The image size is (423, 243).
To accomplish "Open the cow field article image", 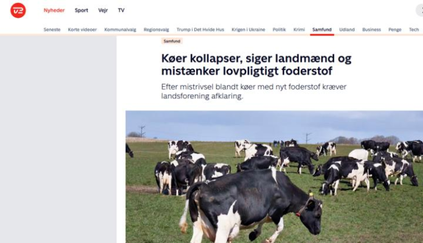I will 274,177.
